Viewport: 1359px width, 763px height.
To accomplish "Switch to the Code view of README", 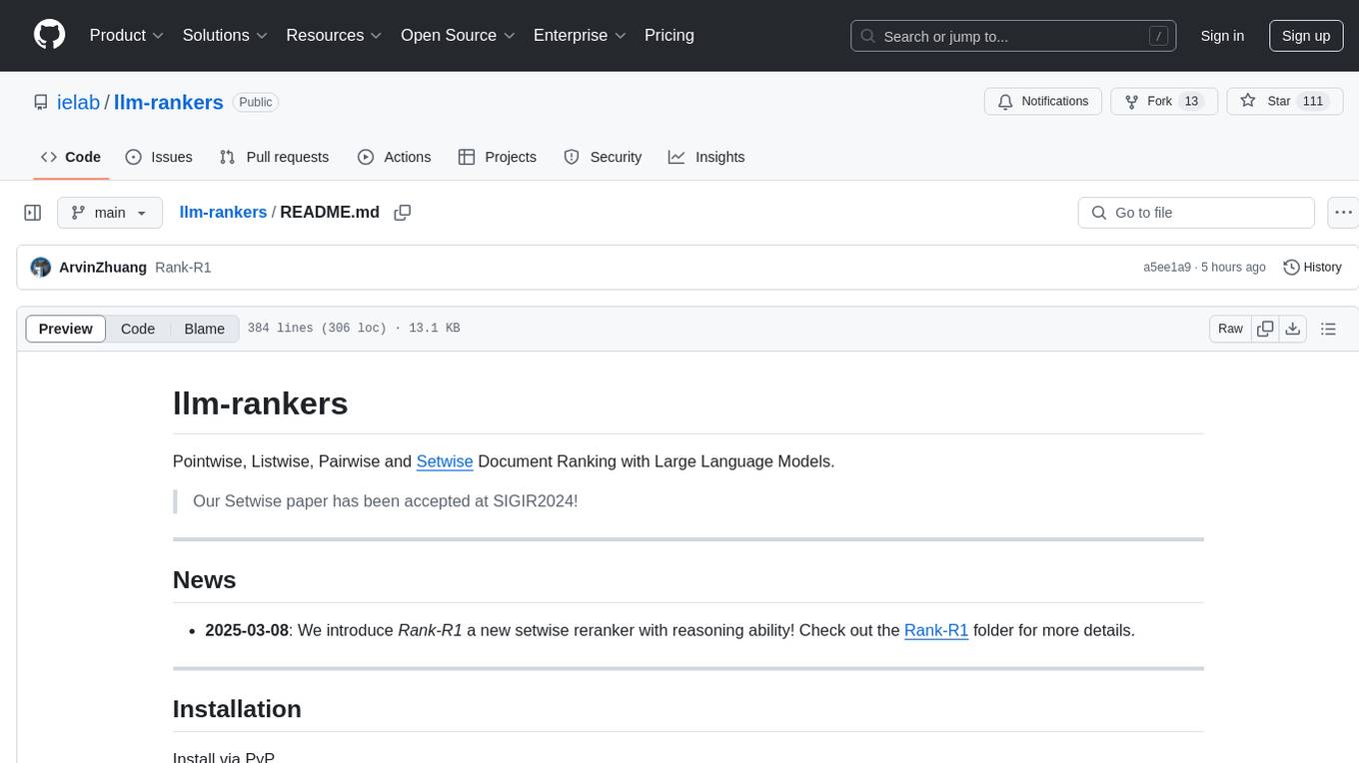I will click(x=138, y=329).
